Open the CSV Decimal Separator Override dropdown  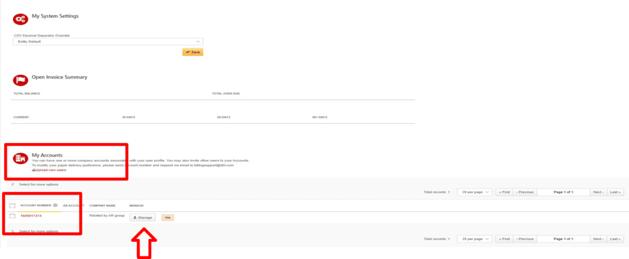click(107, 41)
